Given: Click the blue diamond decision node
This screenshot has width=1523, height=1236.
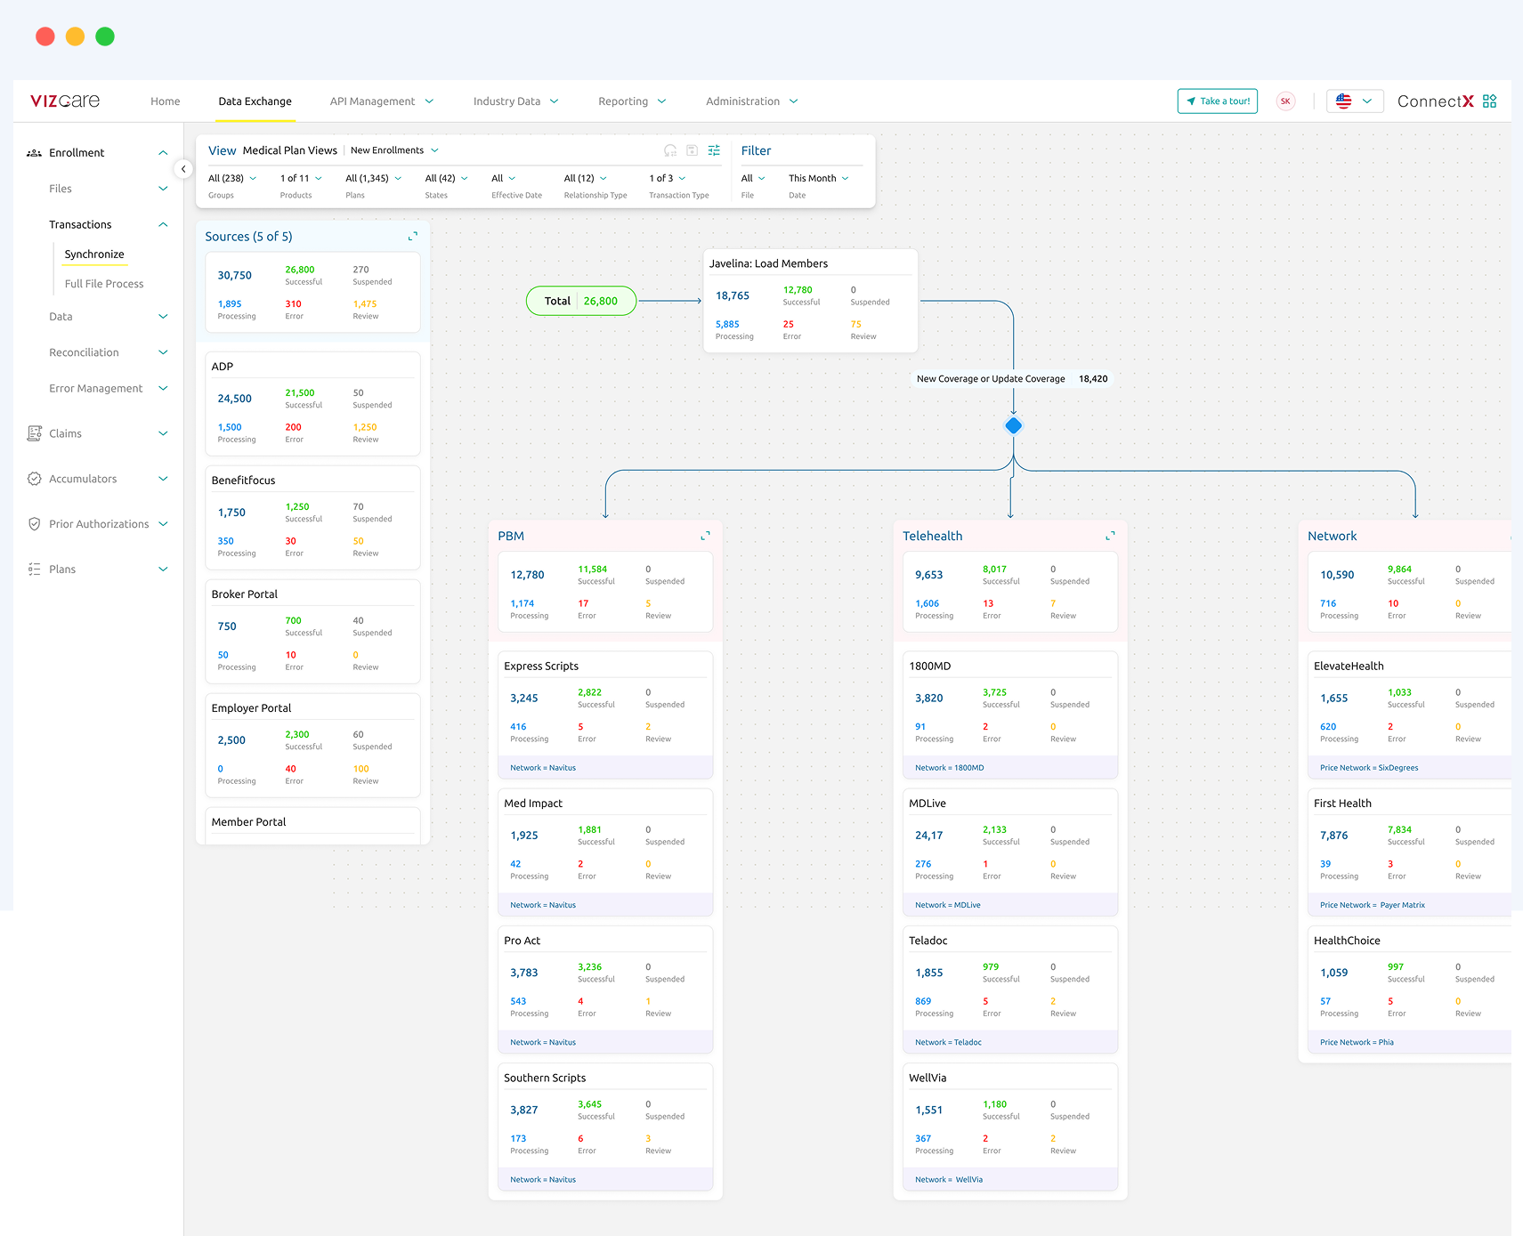Looking at the screenshot, I should (1013, 425).
